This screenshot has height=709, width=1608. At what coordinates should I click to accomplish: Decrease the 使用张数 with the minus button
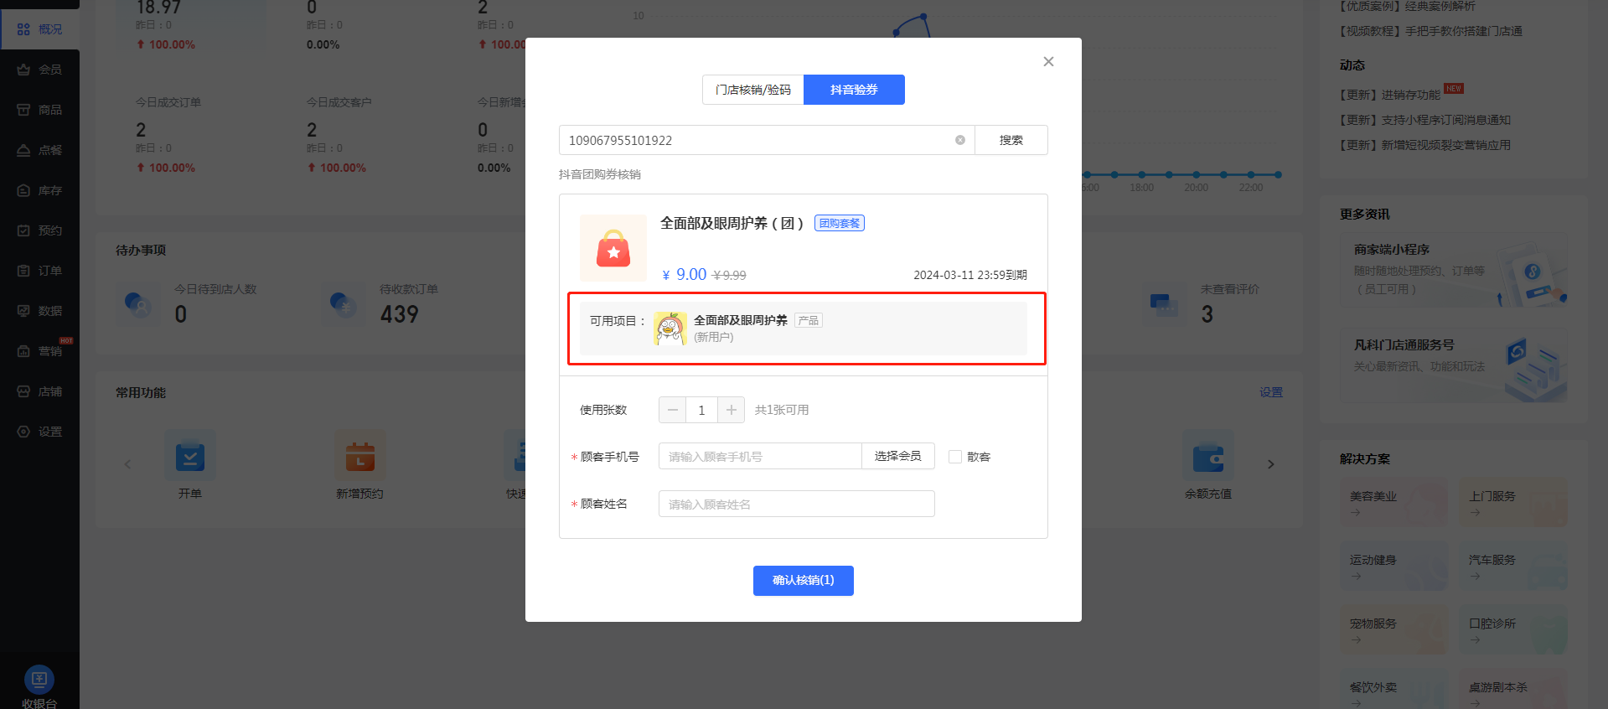coord(672,410)
